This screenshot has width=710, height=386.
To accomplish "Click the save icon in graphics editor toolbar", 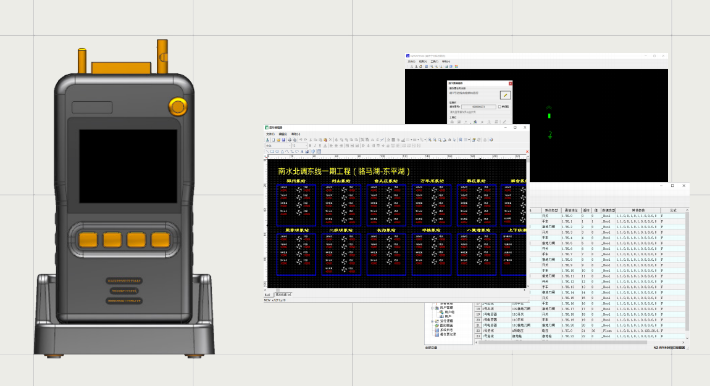I will [283, 140].
